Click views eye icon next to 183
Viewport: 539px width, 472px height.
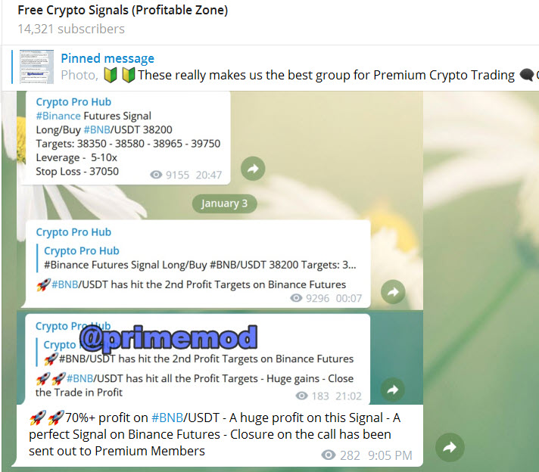click(x=301, y=396)
